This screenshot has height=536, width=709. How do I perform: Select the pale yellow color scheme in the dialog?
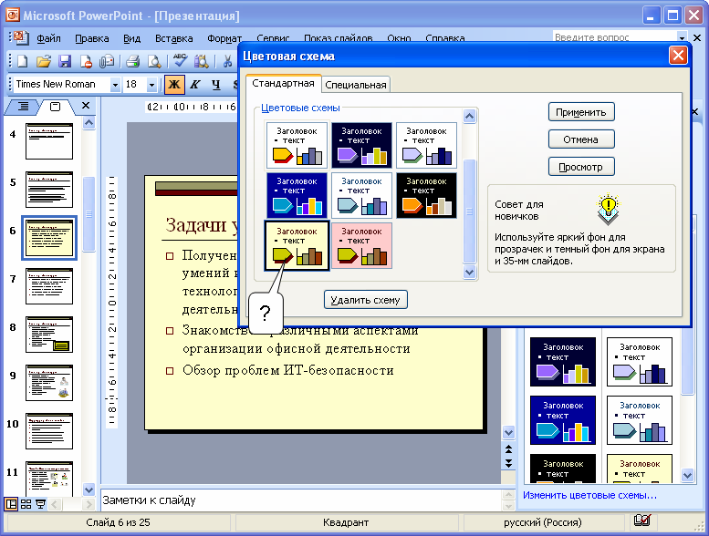(x=297, y=245)
